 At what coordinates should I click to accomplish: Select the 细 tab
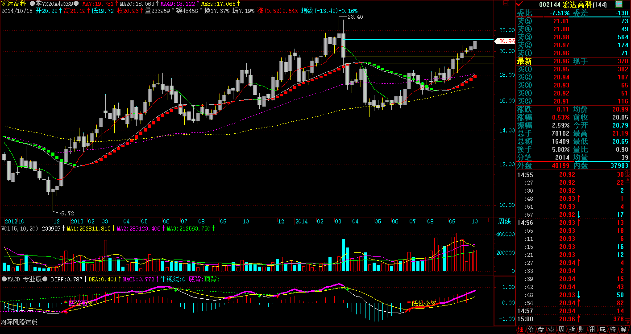[x=521, y=330]
